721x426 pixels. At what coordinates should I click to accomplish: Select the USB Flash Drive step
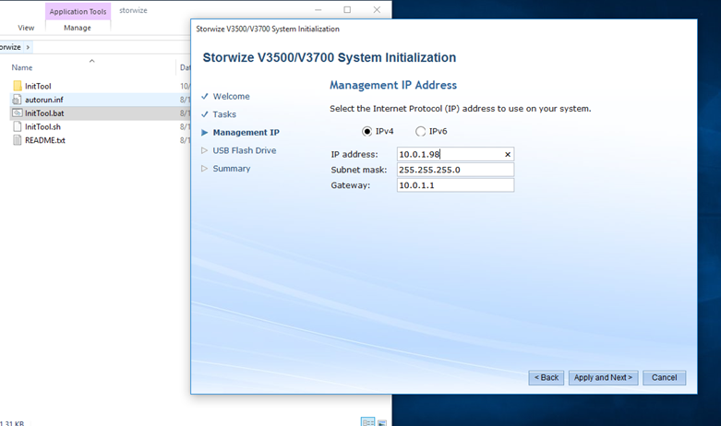pyautogui.click(x=244, y=150)
